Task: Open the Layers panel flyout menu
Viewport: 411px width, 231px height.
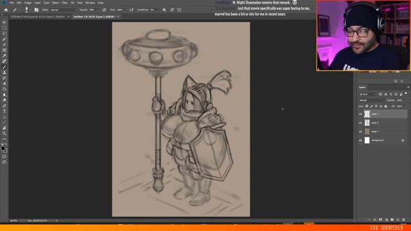Action: coord(408,87)
